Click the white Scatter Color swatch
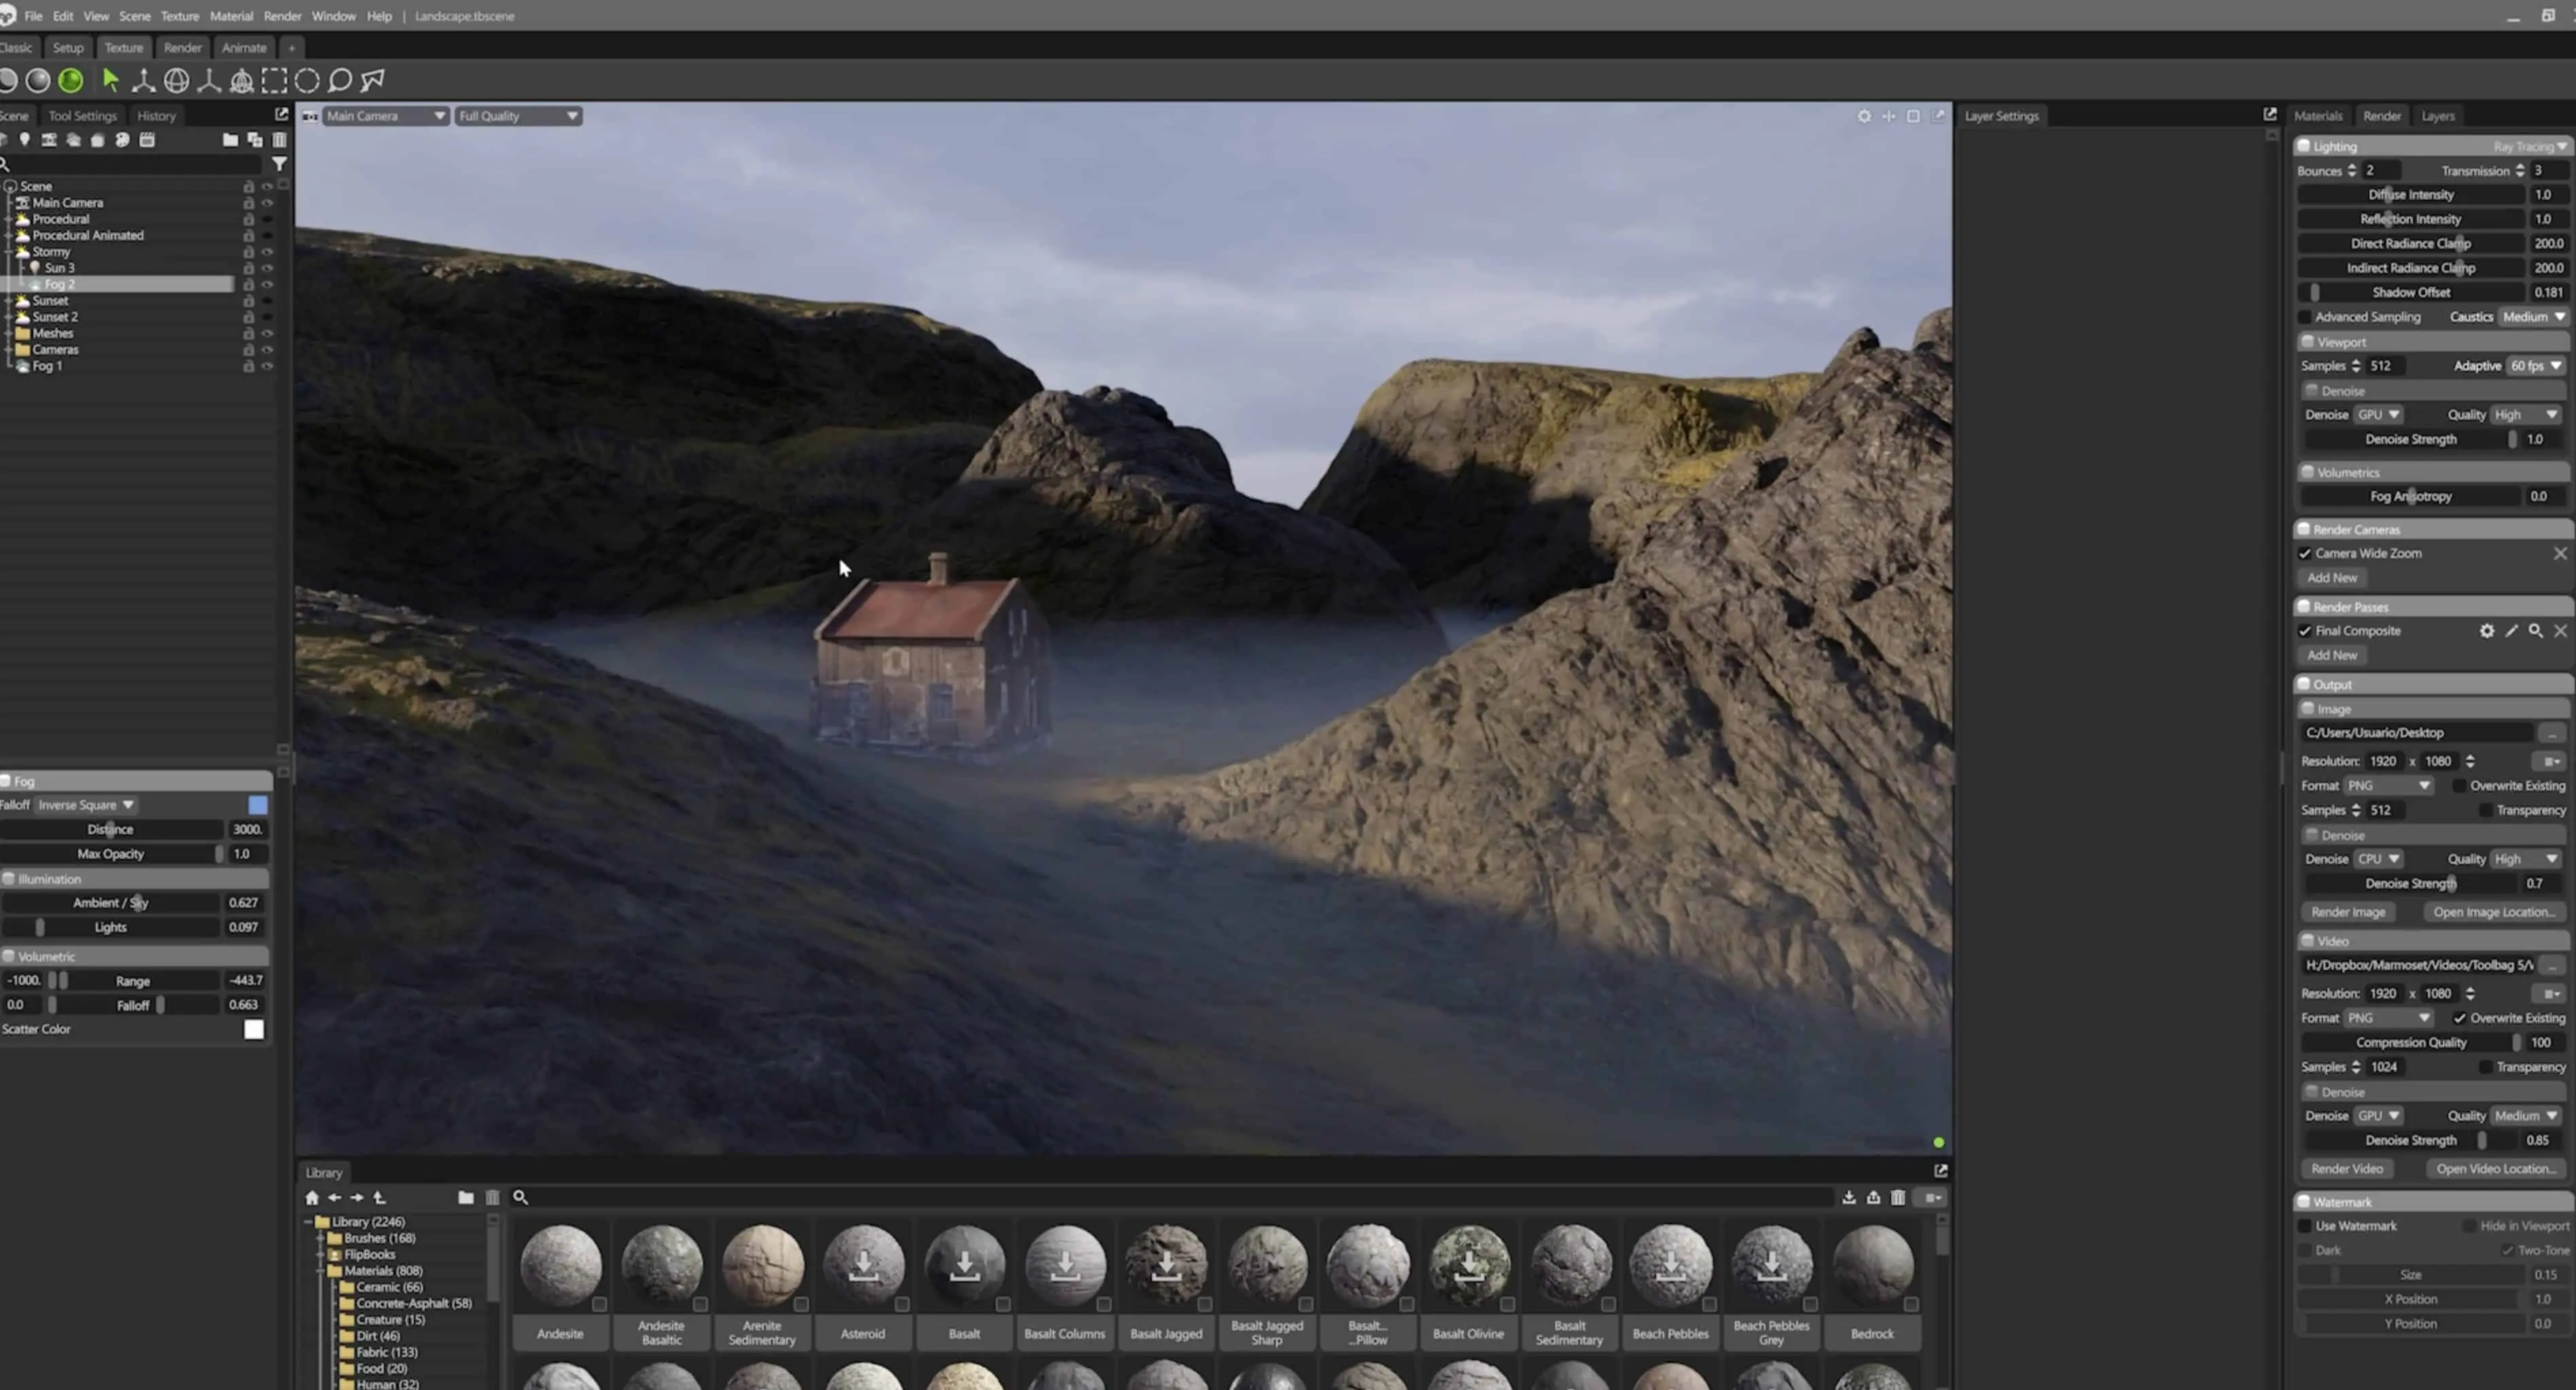Screen dimensions: 2576x1390 coord(254,1029)
